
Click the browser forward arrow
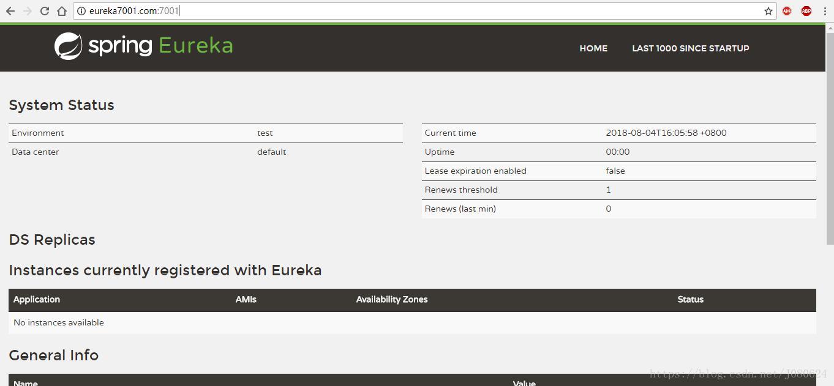pos(28,11)
